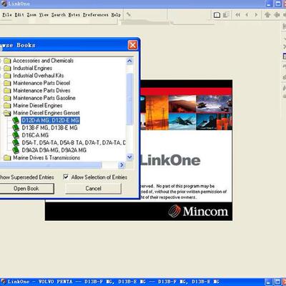Click the Accessories and Chemicals folder icon
This screenshot has width=286, height=286.
pos(7,61)
